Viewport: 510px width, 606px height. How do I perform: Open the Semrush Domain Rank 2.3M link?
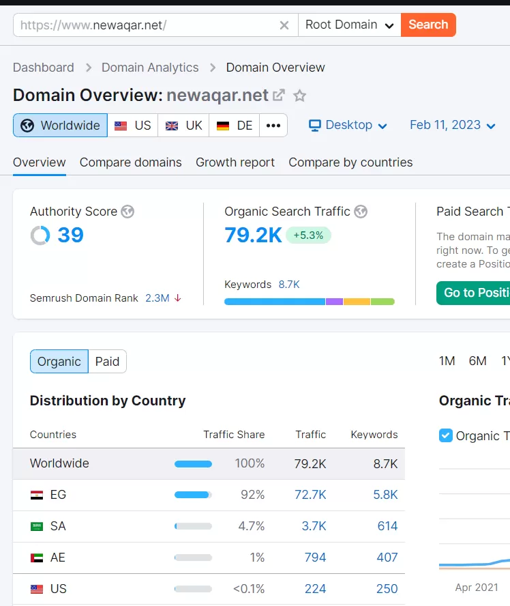tap(157, 298)
